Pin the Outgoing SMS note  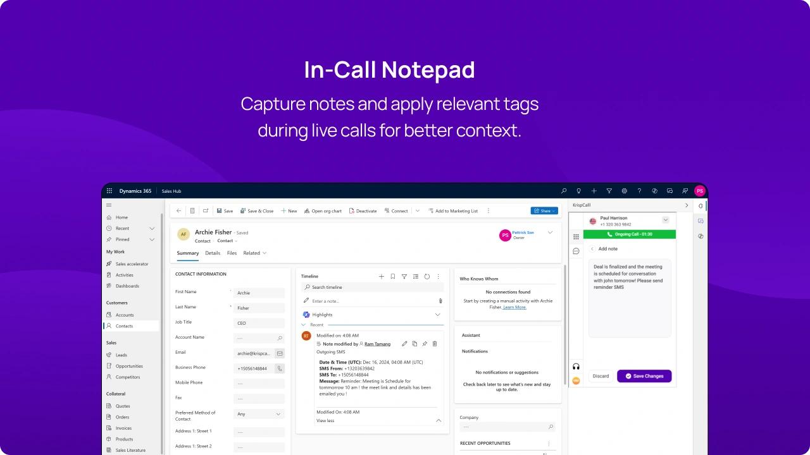425,344
